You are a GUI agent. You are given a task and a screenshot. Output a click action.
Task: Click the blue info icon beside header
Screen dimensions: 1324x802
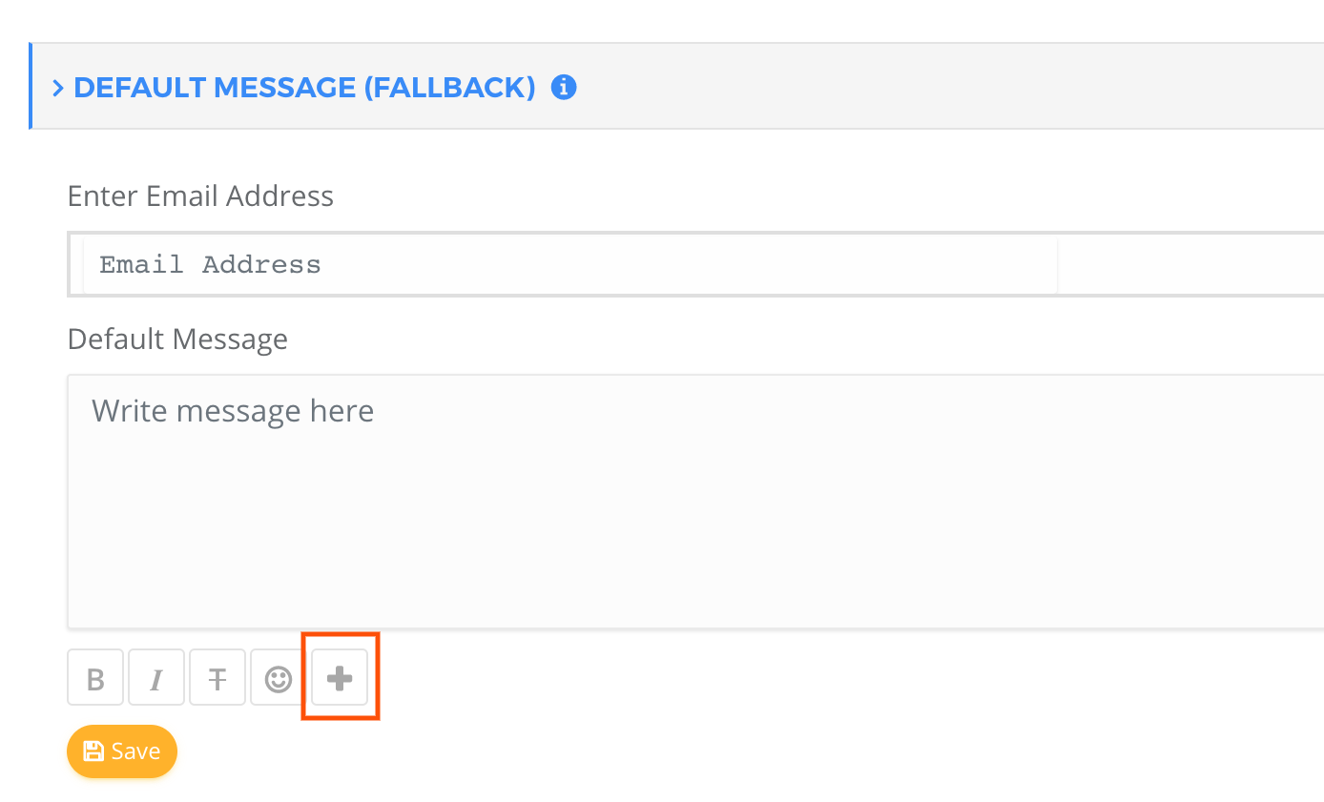click(564, 87)
